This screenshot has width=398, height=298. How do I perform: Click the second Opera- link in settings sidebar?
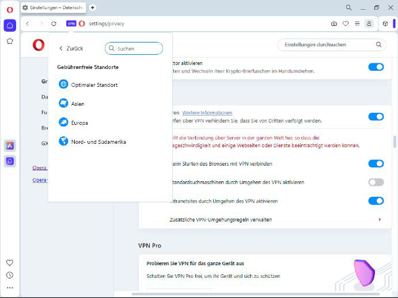click(x=40, y=180)
